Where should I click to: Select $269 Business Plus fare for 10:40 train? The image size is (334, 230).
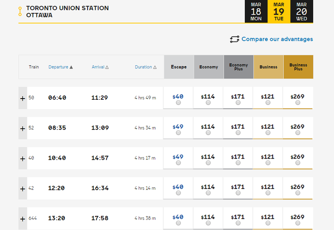pos(298,163)
